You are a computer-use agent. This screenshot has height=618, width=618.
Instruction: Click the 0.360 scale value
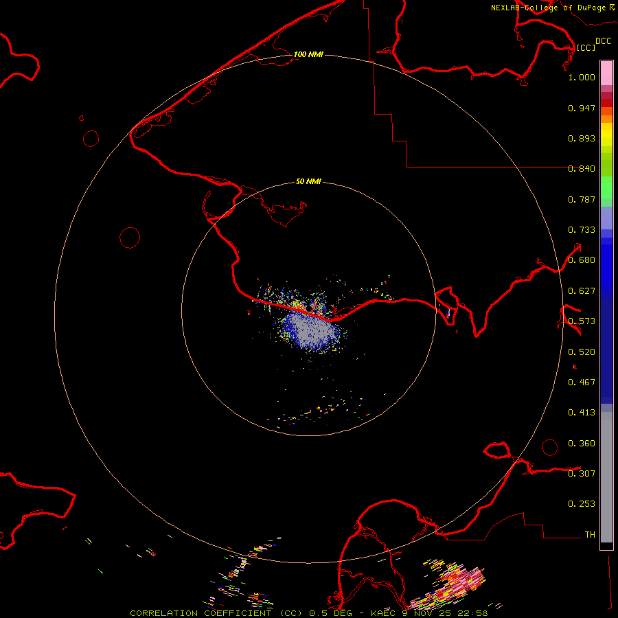coord(582,444)
